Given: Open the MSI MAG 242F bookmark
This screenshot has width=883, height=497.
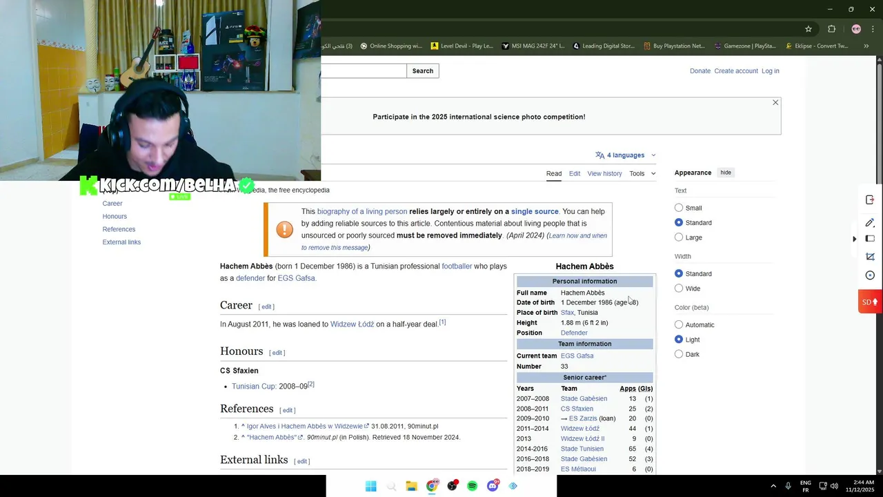Looking at the screenshot, I should click(x=533, y=46).
